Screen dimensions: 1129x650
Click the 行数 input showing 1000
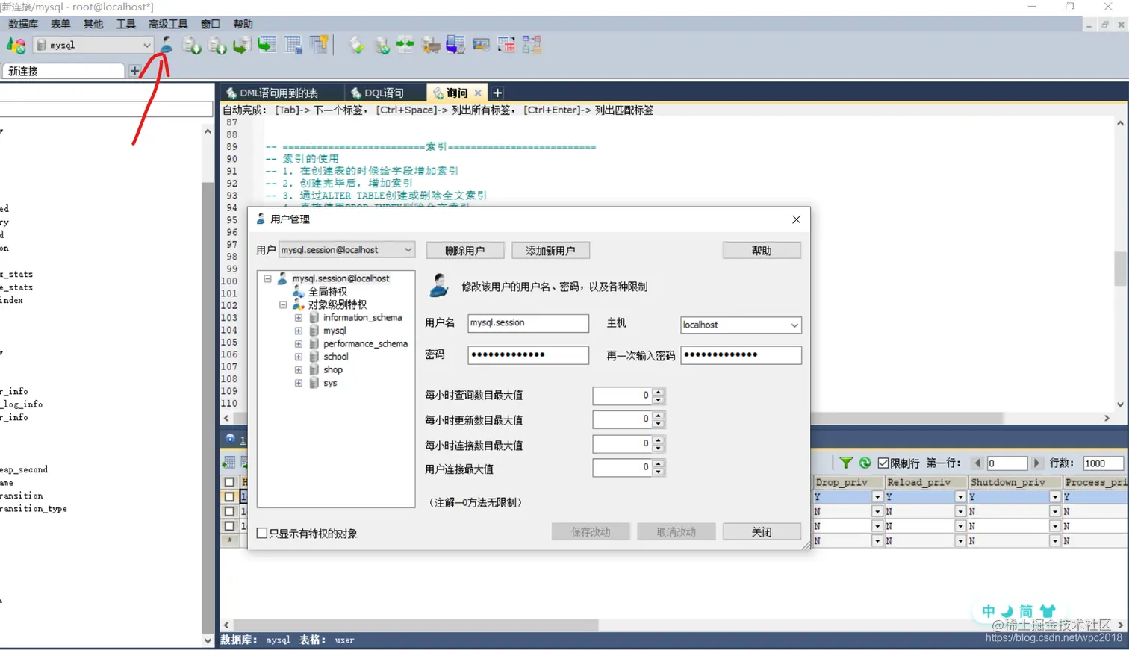click(x=1102, y=463)
